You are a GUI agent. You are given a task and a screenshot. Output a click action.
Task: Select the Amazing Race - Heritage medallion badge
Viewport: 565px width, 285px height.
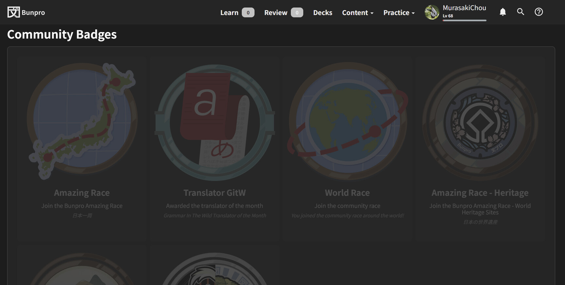[x=480, y=123]
